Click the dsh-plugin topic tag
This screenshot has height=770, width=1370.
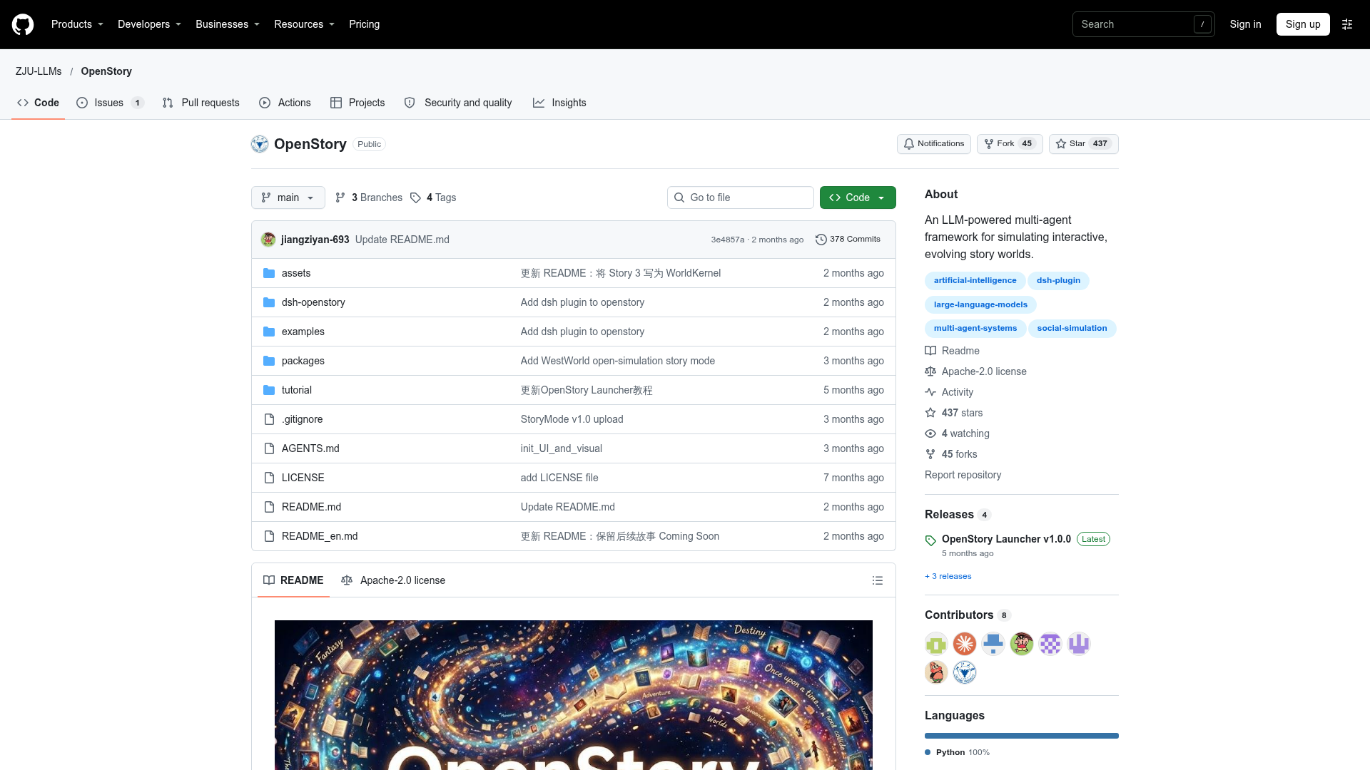1058,281
